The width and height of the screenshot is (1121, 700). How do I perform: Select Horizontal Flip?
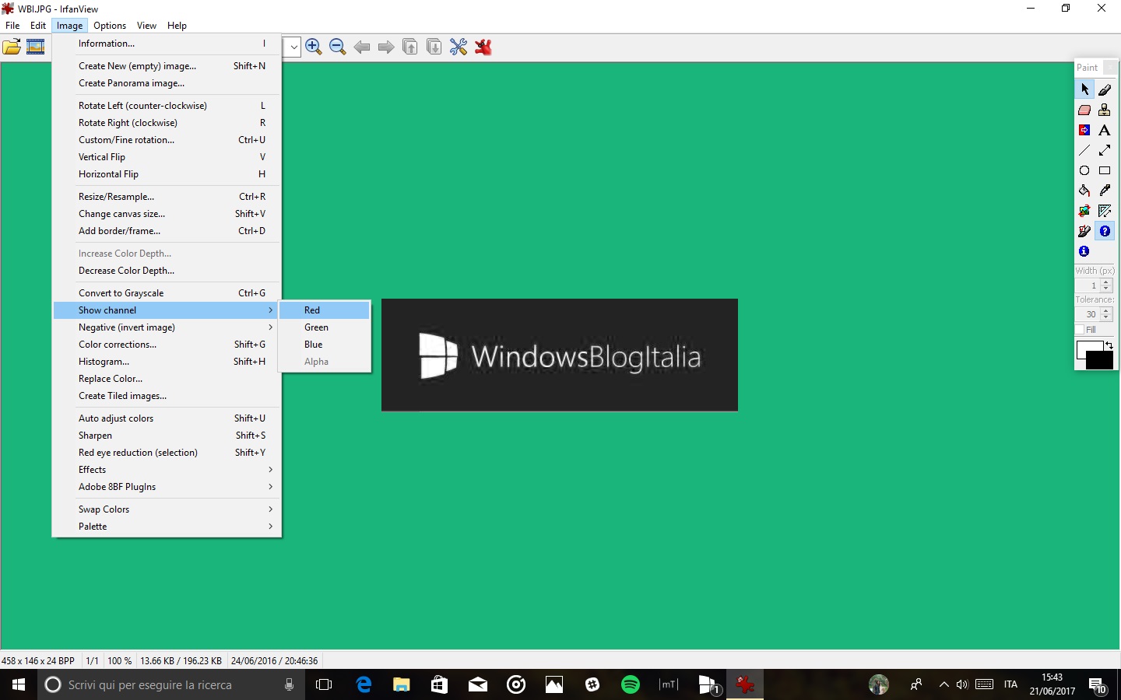coord(167,174)
